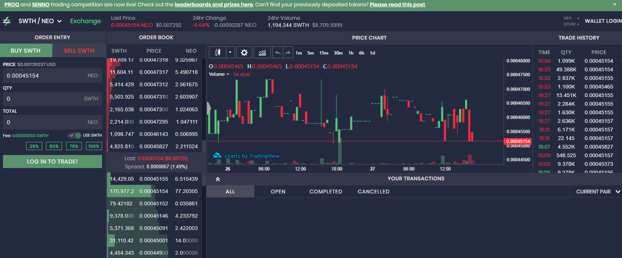
Task: Click buy order price 0.00045155
Action: [x=154, y=179]
